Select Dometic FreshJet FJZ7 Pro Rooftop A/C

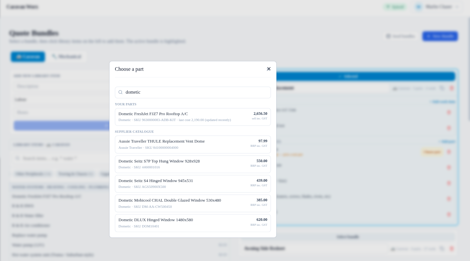point(193,117)
